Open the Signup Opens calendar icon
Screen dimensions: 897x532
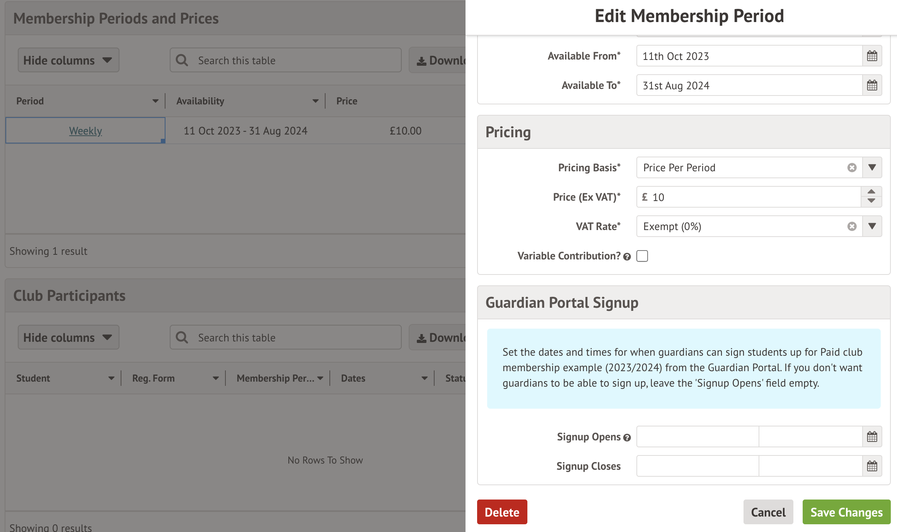point(872,437)
